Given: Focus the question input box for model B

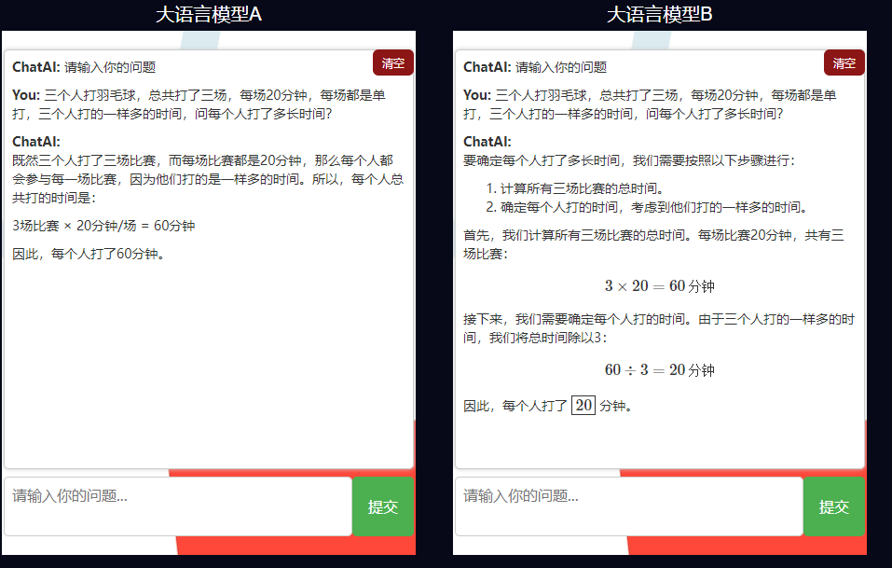Looking at the screenshot, I should click(x=629, y=506).
